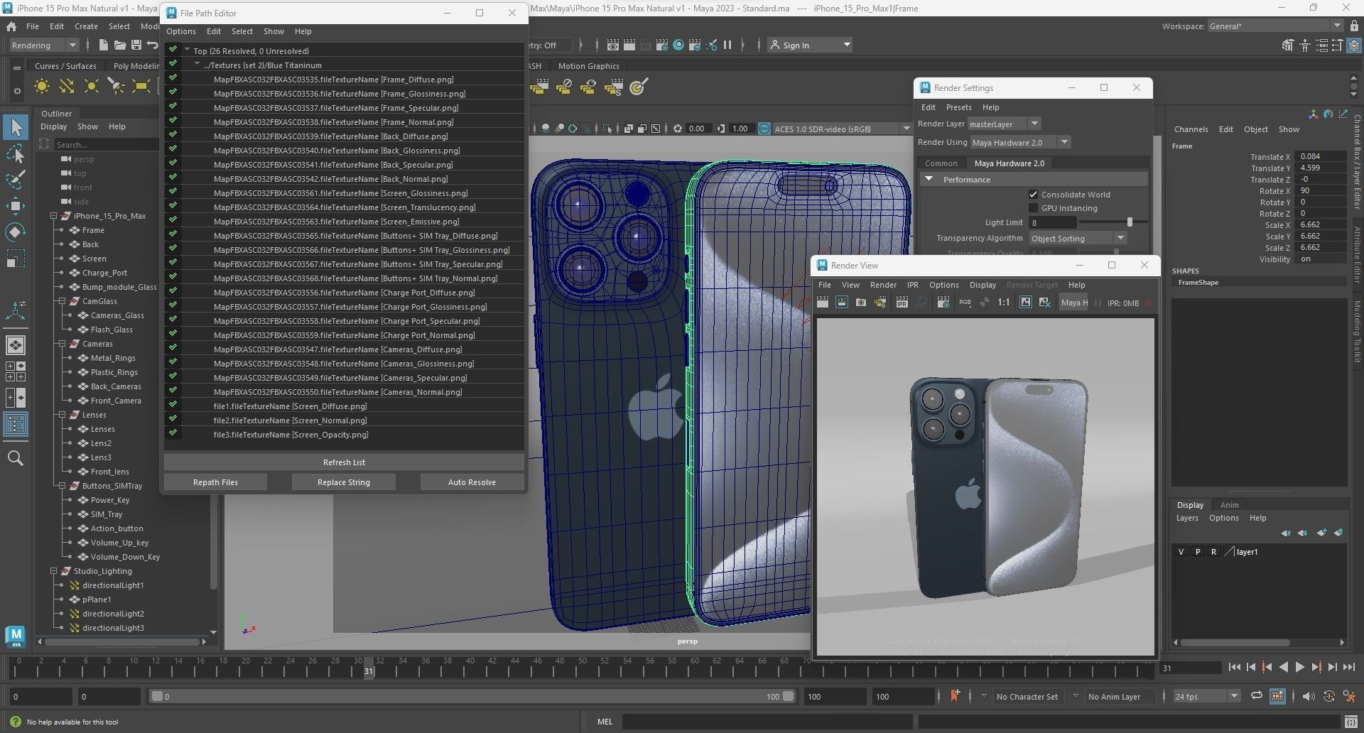Viewport: 1364px width, 733px height.
Task: Open Options menu in File Path Editor
Action: click(181, 31)
